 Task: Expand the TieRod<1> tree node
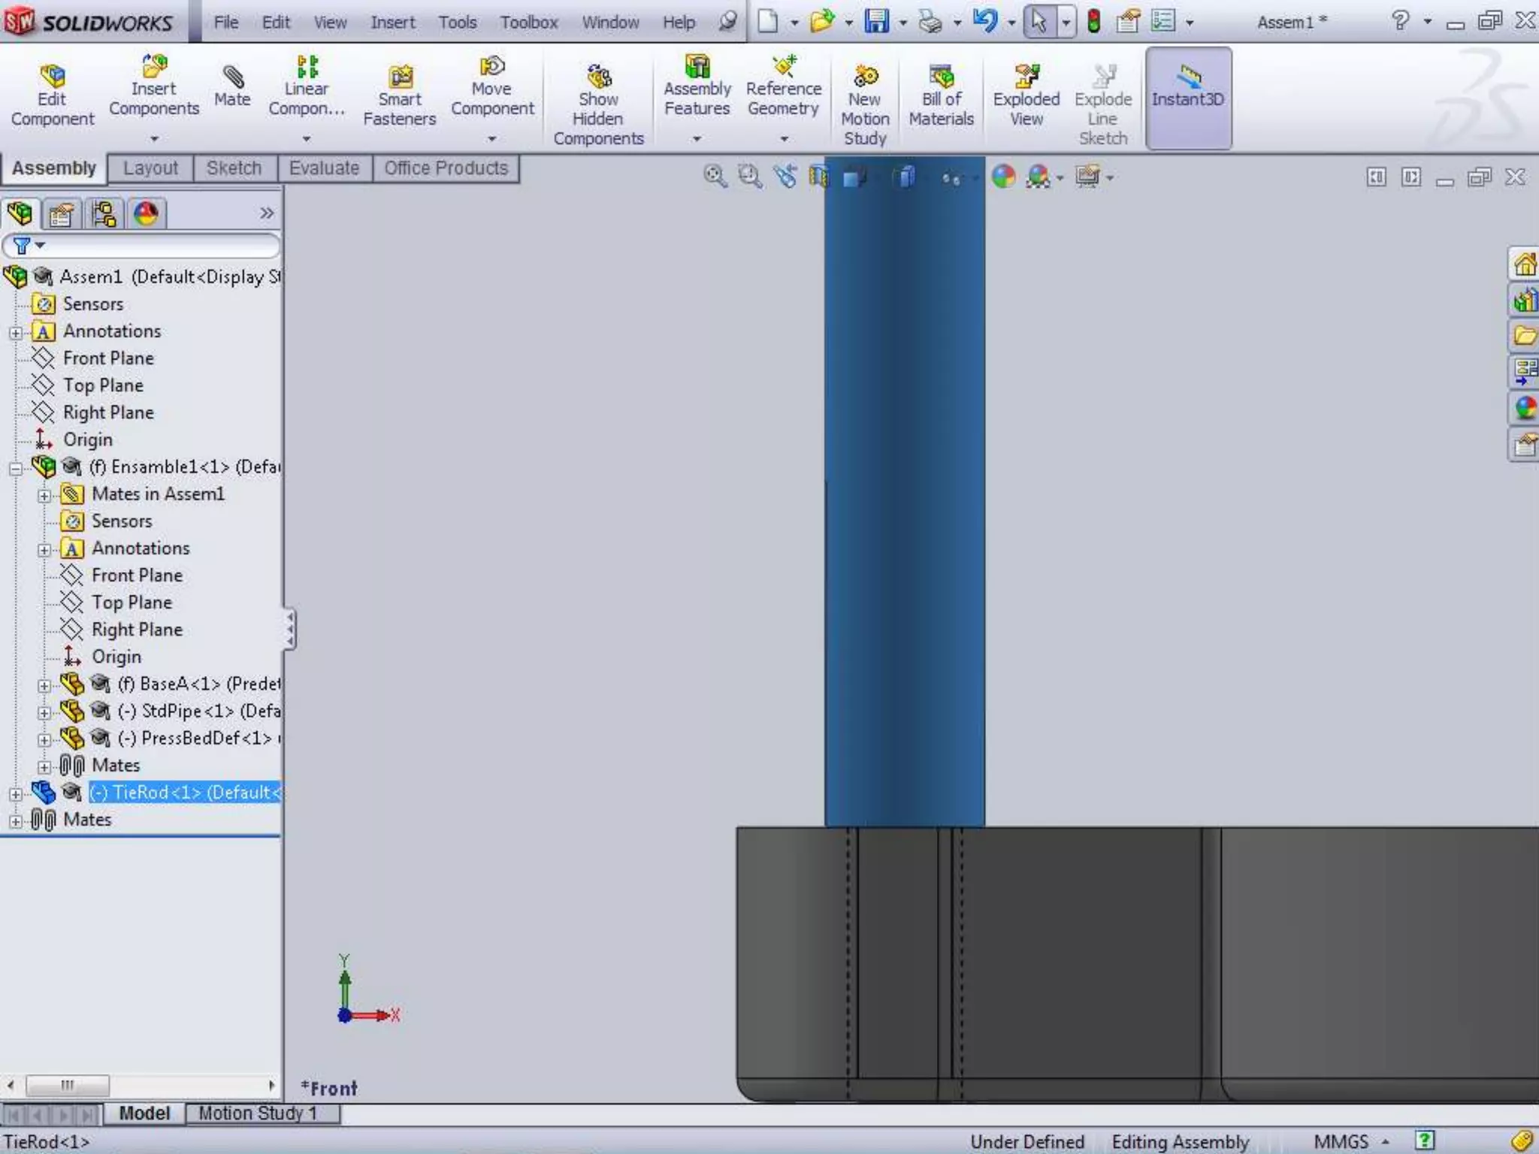coord(16,794)
